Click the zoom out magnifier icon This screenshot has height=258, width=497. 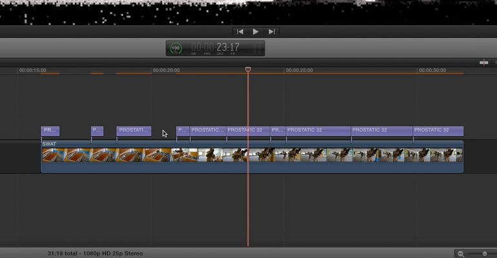pos(461,254)
